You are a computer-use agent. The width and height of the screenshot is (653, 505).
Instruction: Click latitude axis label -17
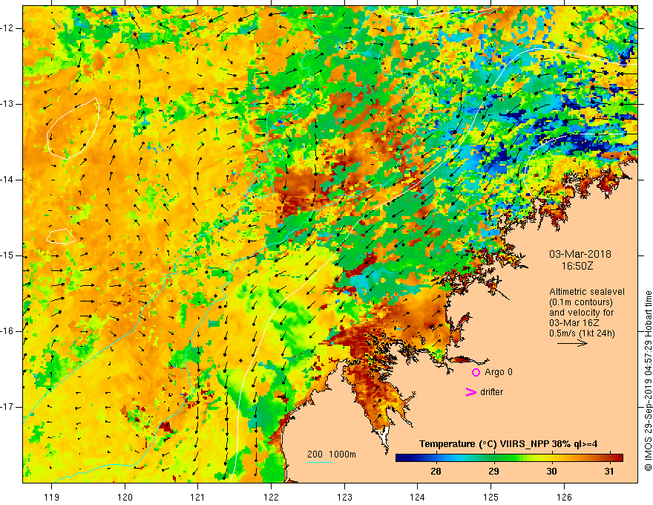[x=7, y=407]
